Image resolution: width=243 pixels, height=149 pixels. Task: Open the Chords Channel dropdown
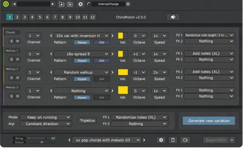(x=34, y=36)
